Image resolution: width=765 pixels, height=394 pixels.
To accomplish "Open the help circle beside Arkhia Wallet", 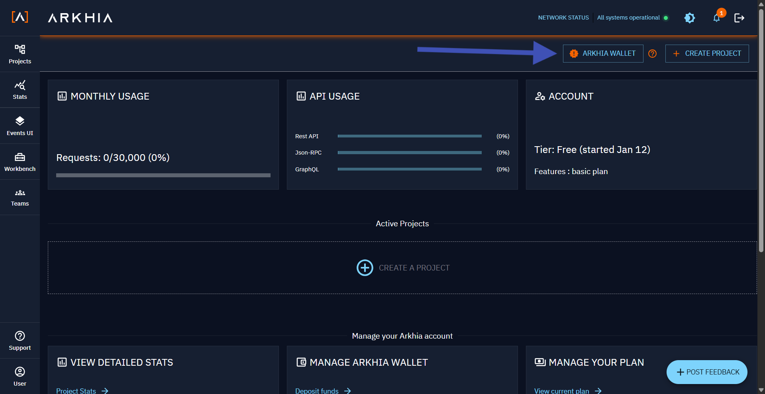I will pyautogui.click(x=652, y=53).
